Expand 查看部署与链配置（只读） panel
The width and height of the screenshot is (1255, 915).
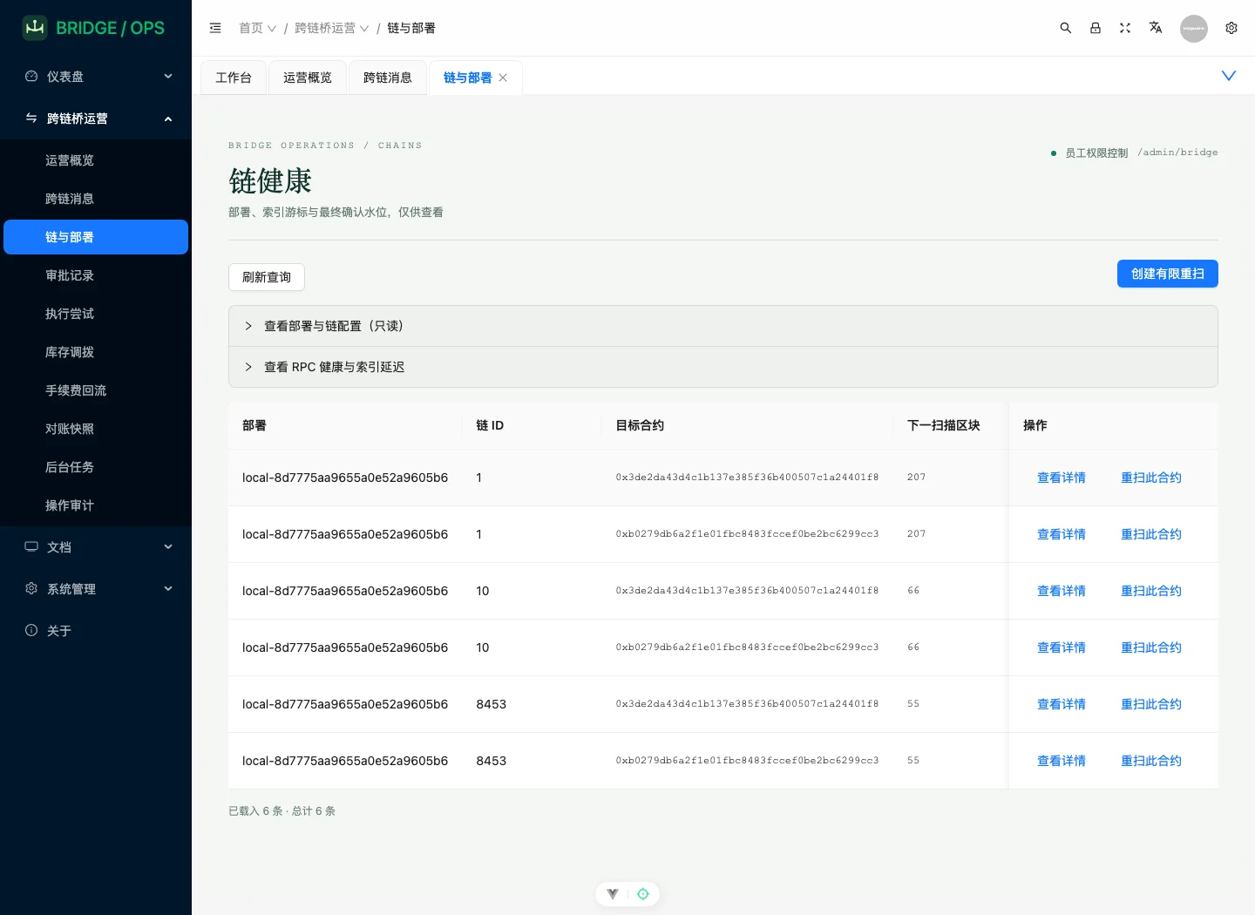(x=723, y=326)
